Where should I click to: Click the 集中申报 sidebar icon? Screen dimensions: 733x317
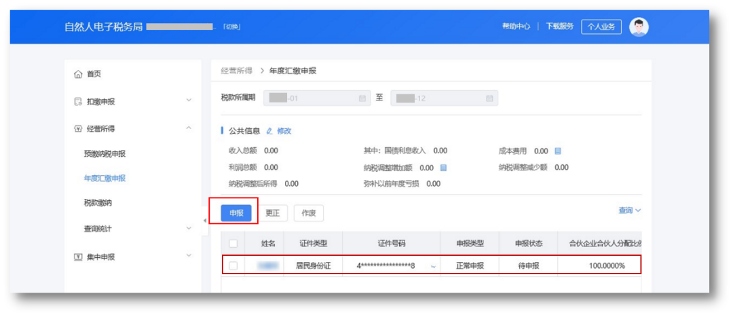pyautogui.click(x=79, y=257)
